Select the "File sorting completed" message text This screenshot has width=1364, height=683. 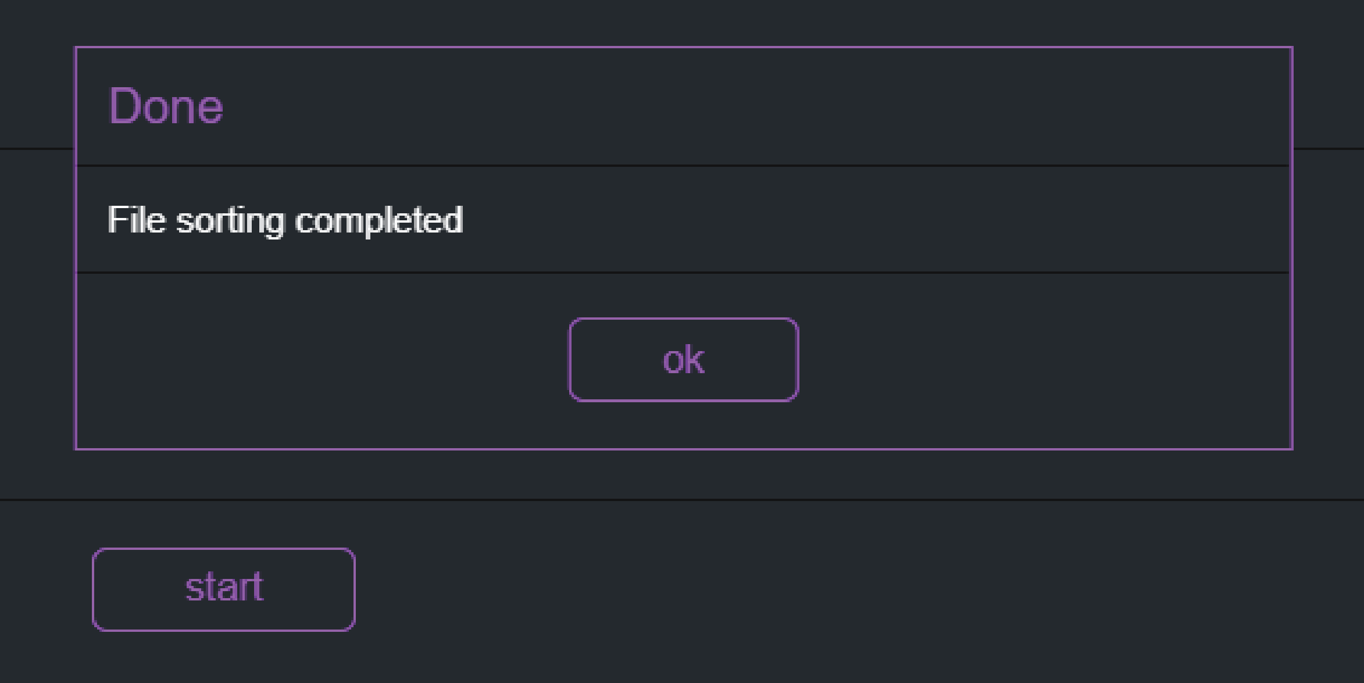pyautogui.click(x=285, y=220)
